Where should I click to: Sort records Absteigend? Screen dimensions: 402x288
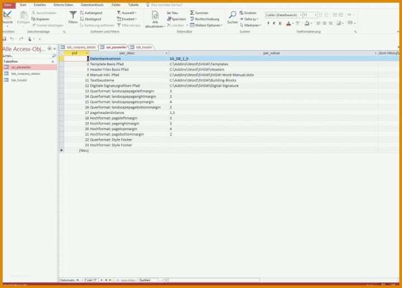pyautogui.click(x=91, y=19)
